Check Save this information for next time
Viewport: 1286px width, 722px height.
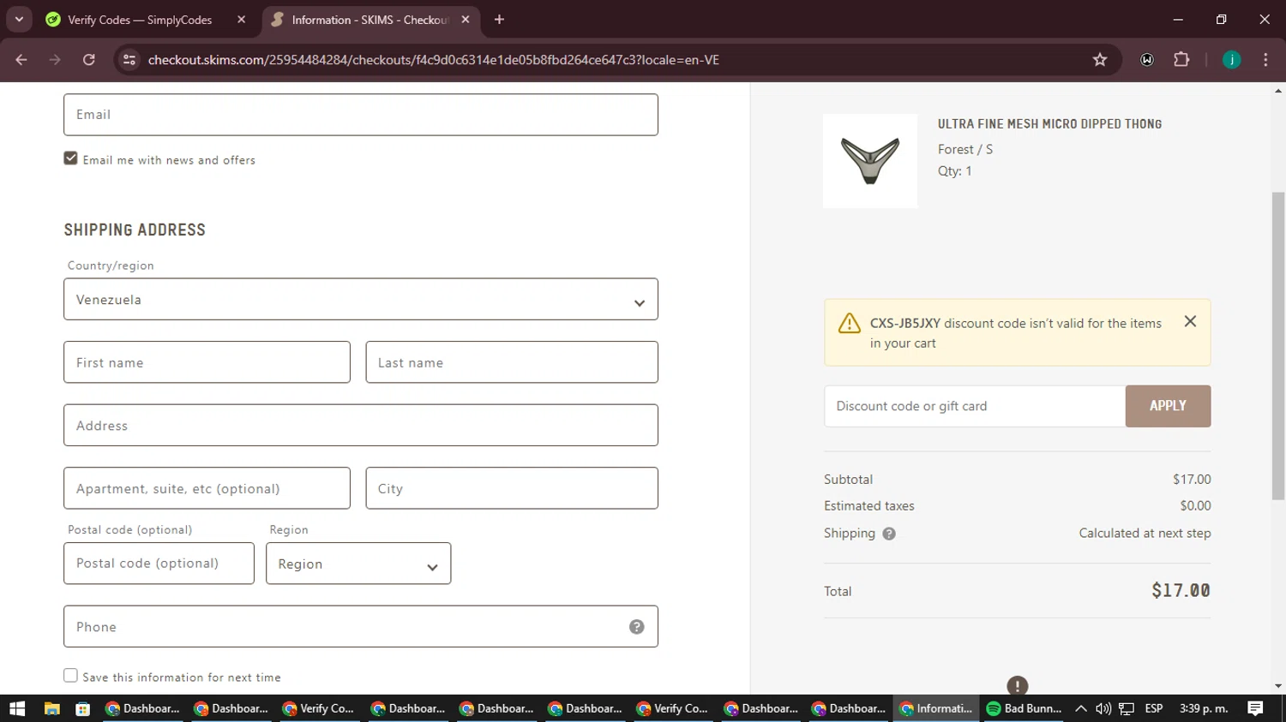pos(70,676)
